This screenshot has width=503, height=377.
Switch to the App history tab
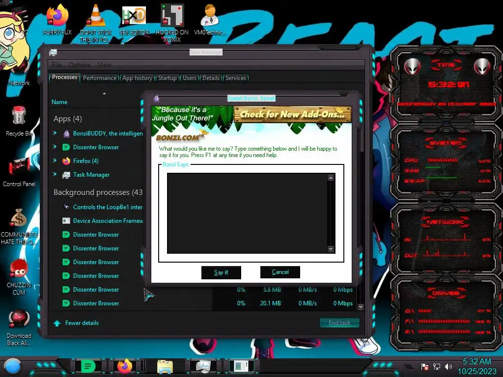click(138, 78)
